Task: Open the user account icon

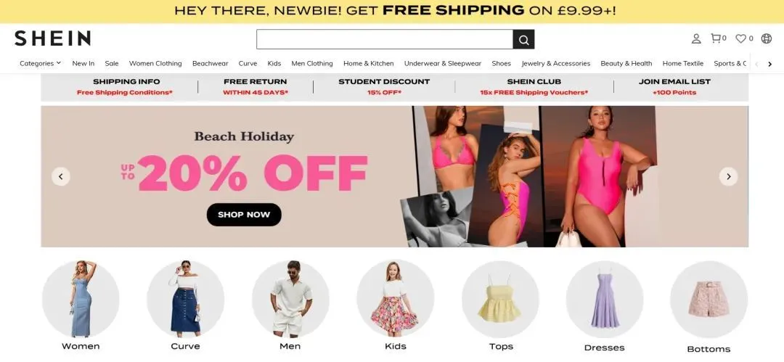Action: click(x=696, y=38)
